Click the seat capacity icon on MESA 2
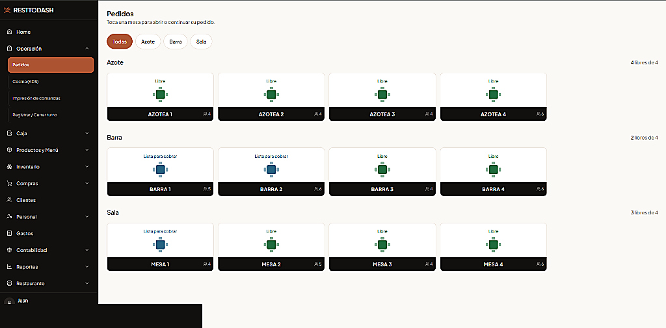The height and width of the screenshot is (328, 666). click(317, 264)
